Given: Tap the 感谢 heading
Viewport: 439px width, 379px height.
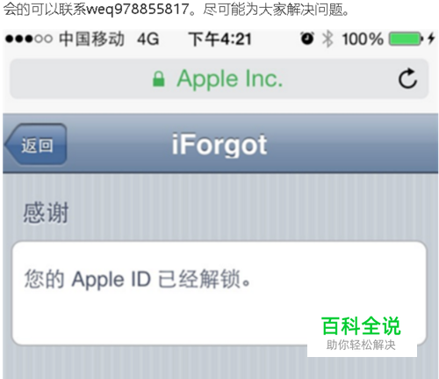Looking at the screenshot, I should point(46,213).
